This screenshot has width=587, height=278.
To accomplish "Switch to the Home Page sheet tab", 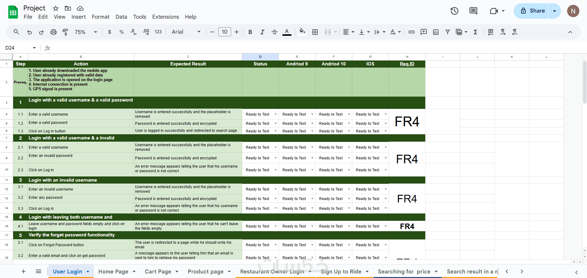I will (x=113, y=272).
